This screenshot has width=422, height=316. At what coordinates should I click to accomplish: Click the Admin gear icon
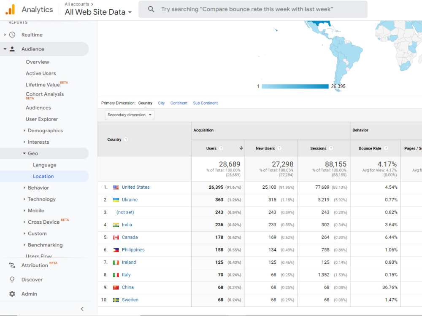click(x=12, y=294)
